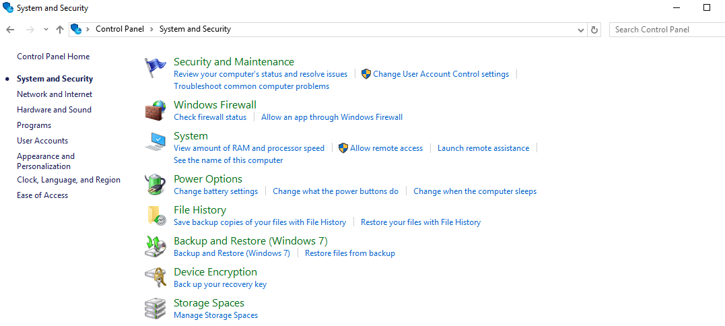Go up one level with Up arrow
This screenshot has height=326, width=725.
60,30
